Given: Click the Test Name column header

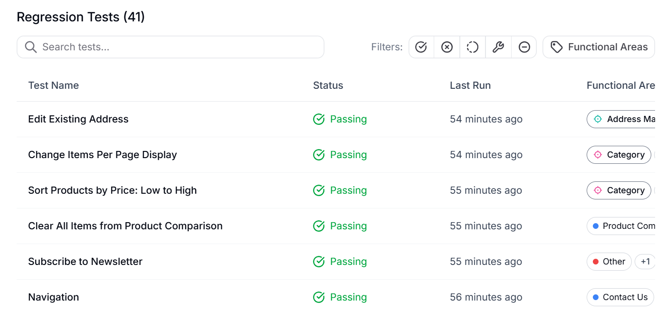Looking at the screenshot, I should point(53,85).
